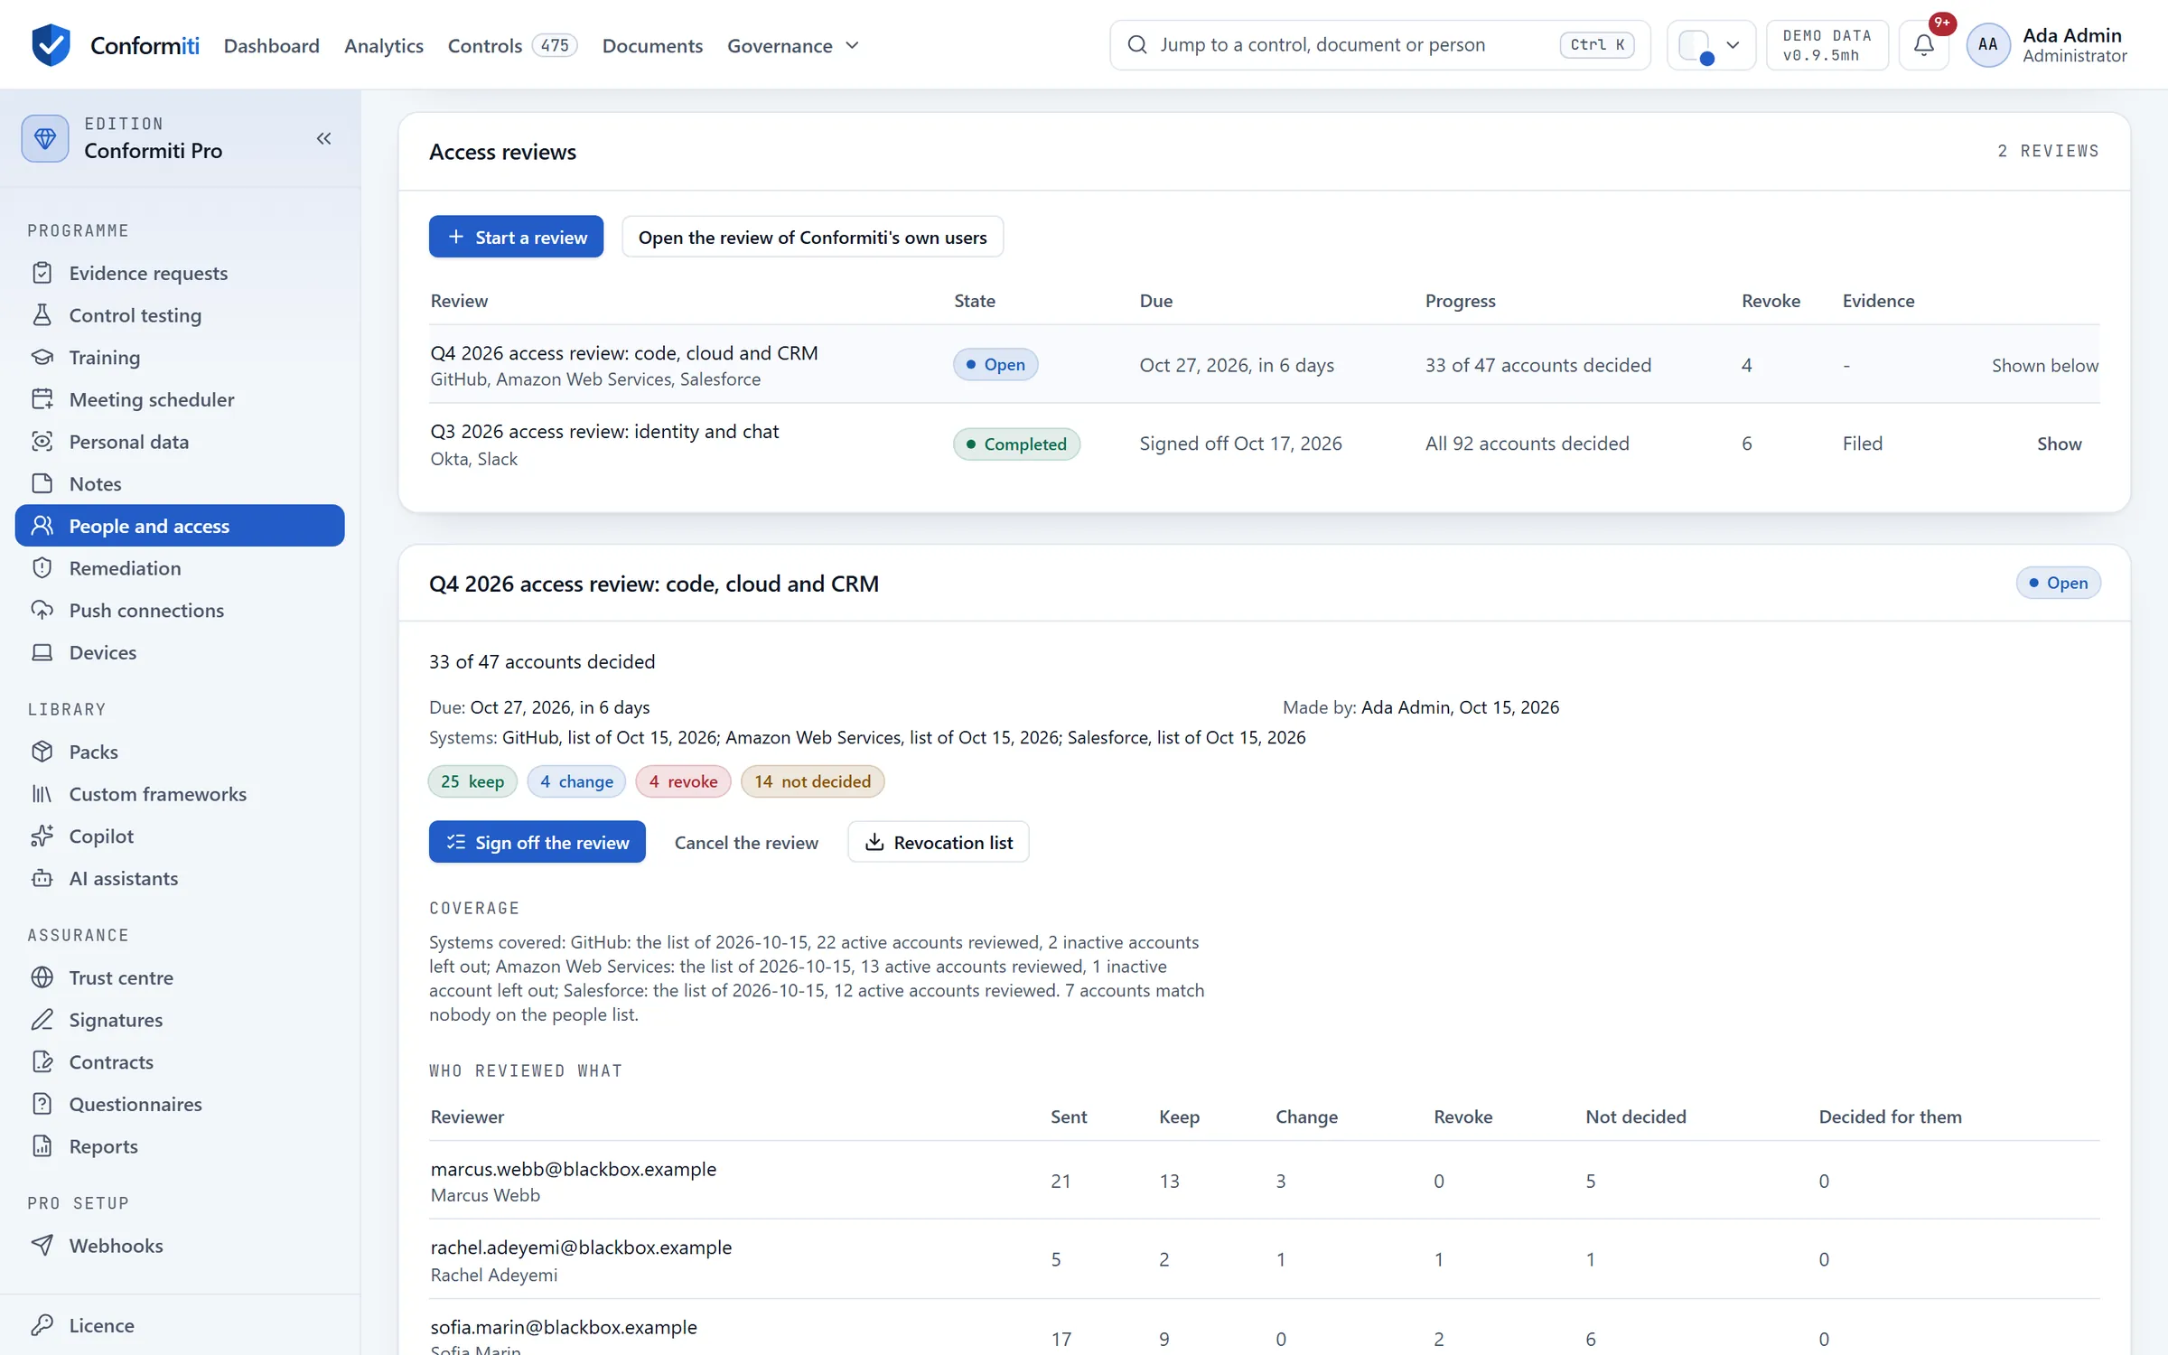Viewport: 2168px width, 1355px height.
Task: Click sofia.marin@blackbox.example reviewer
Action: [564, 1327]
